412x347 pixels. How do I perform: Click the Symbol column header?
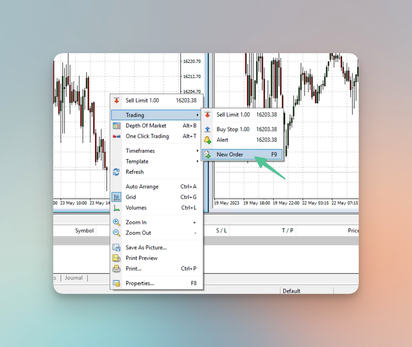point(84,230)
